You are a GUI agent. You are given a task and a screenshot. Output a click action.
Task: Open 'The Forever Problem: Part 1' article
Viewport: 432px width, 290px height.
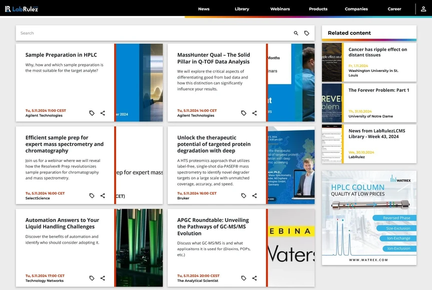pyautogui.click(x=378, y=90)
